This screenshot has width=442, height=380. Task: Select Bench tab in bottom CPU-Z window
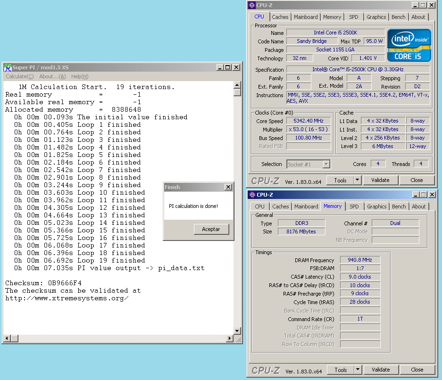tap(399, 207)
